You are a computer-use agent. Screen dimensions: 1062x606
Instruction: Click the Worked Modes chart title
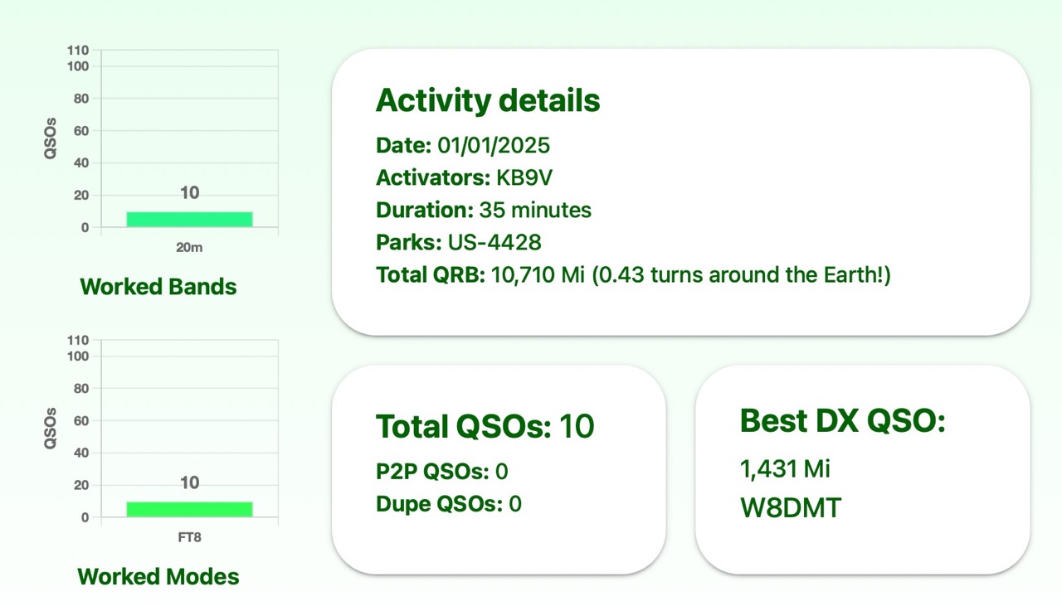coord(158,577)
